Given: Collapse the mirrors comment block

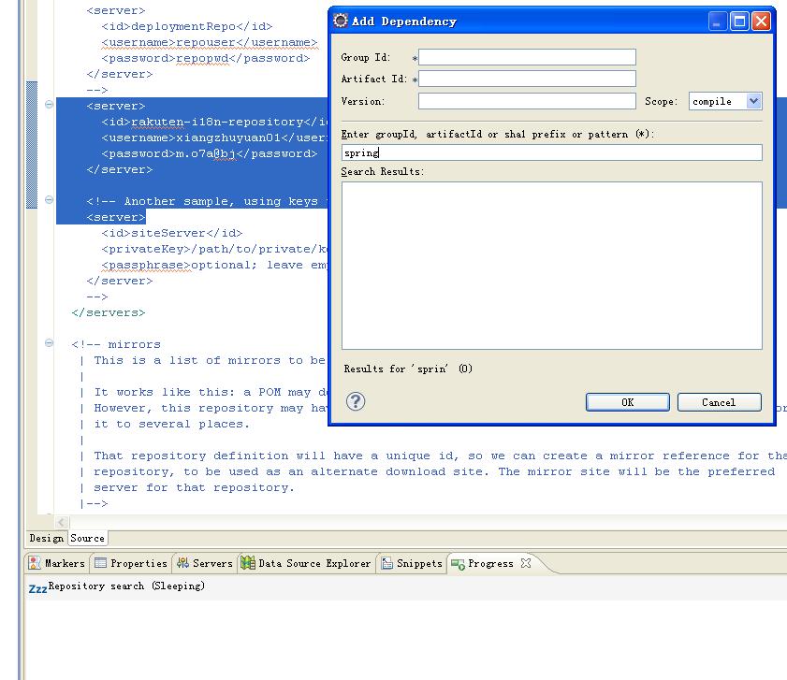Looking at the screenshot, I should coord(49,344).
